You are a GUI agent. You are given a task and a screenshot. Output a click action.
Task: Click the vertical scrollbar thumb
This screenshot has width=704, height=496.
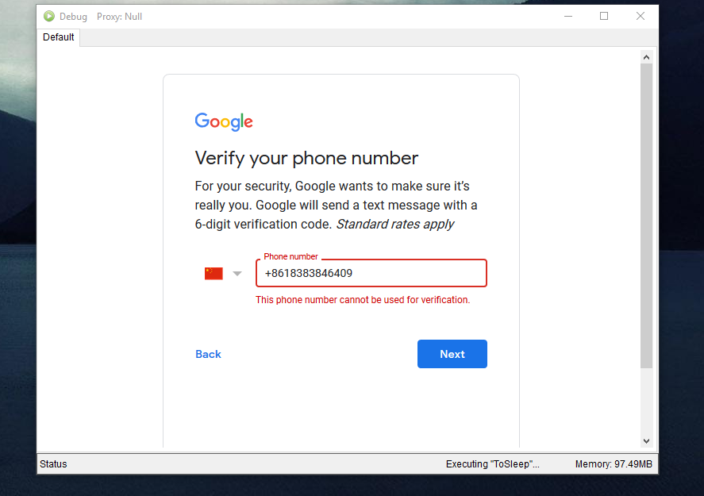coord(646,214)
